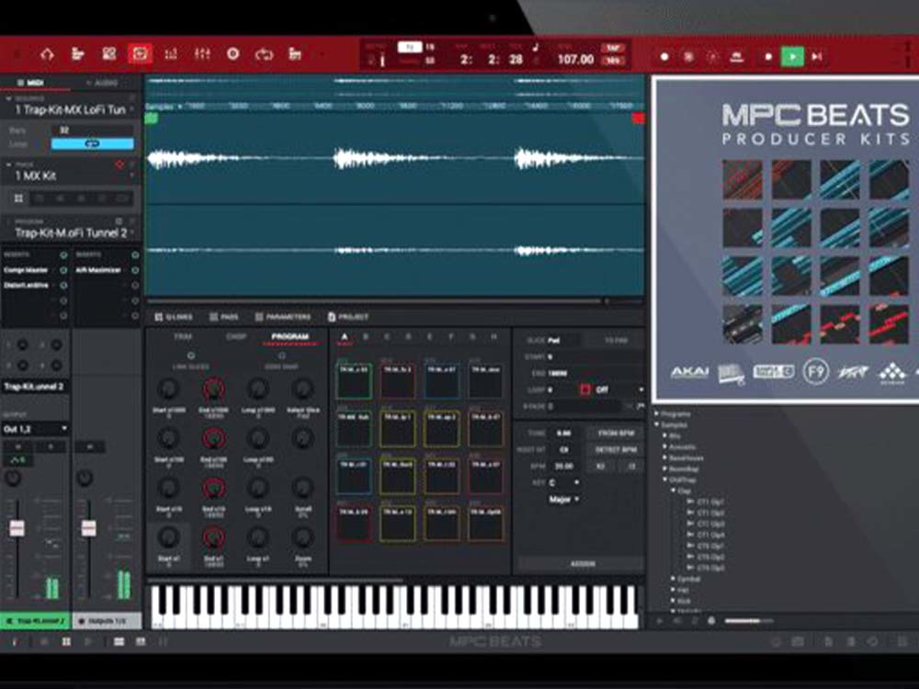This screenshot has width=919, height=689.
Task: Open the Project tab
Action: (348, 317)
